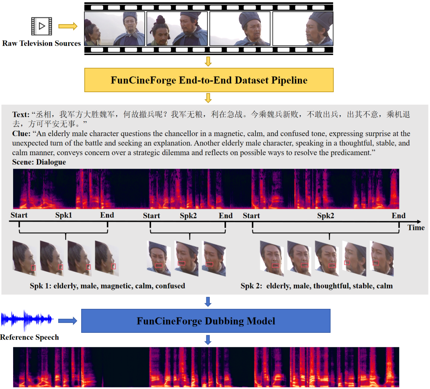Screen dimensions: 430x389
Task: Click the "Text:" label before the Chinese transcript
Action: [21, 114]
